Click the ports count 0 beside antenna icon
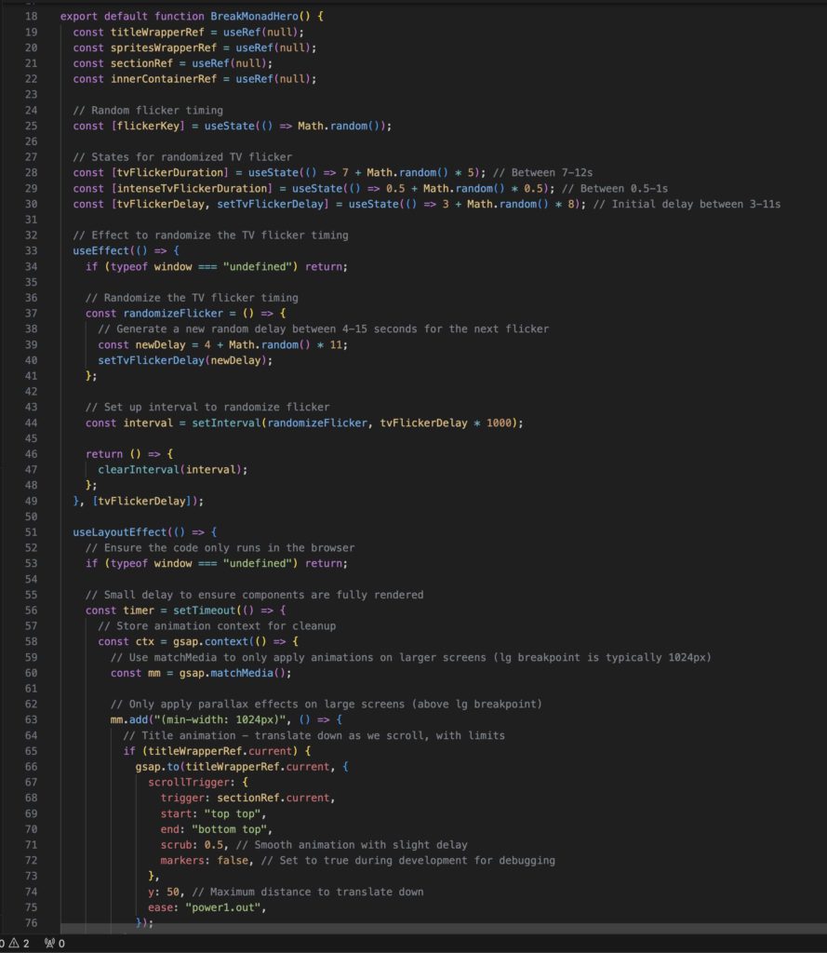This screenshot has height=953, width=827. pos(61,943)
